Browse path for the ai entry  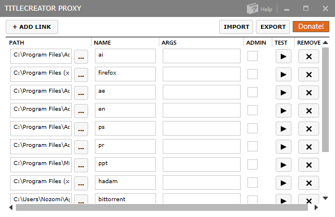click(x=81, y=57)
